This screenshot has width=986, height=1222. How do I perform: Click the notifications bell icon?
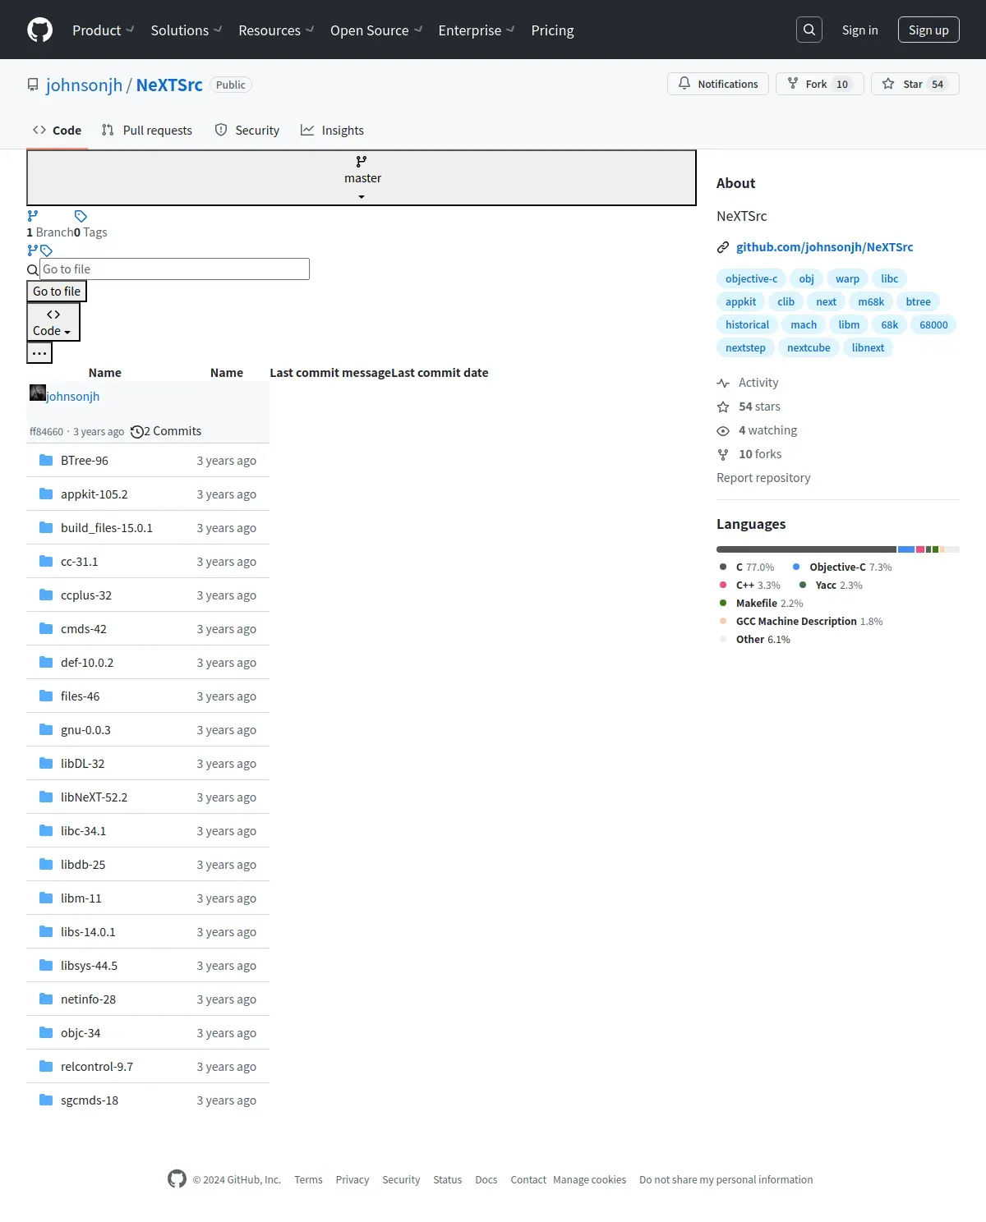pos(684,83)
